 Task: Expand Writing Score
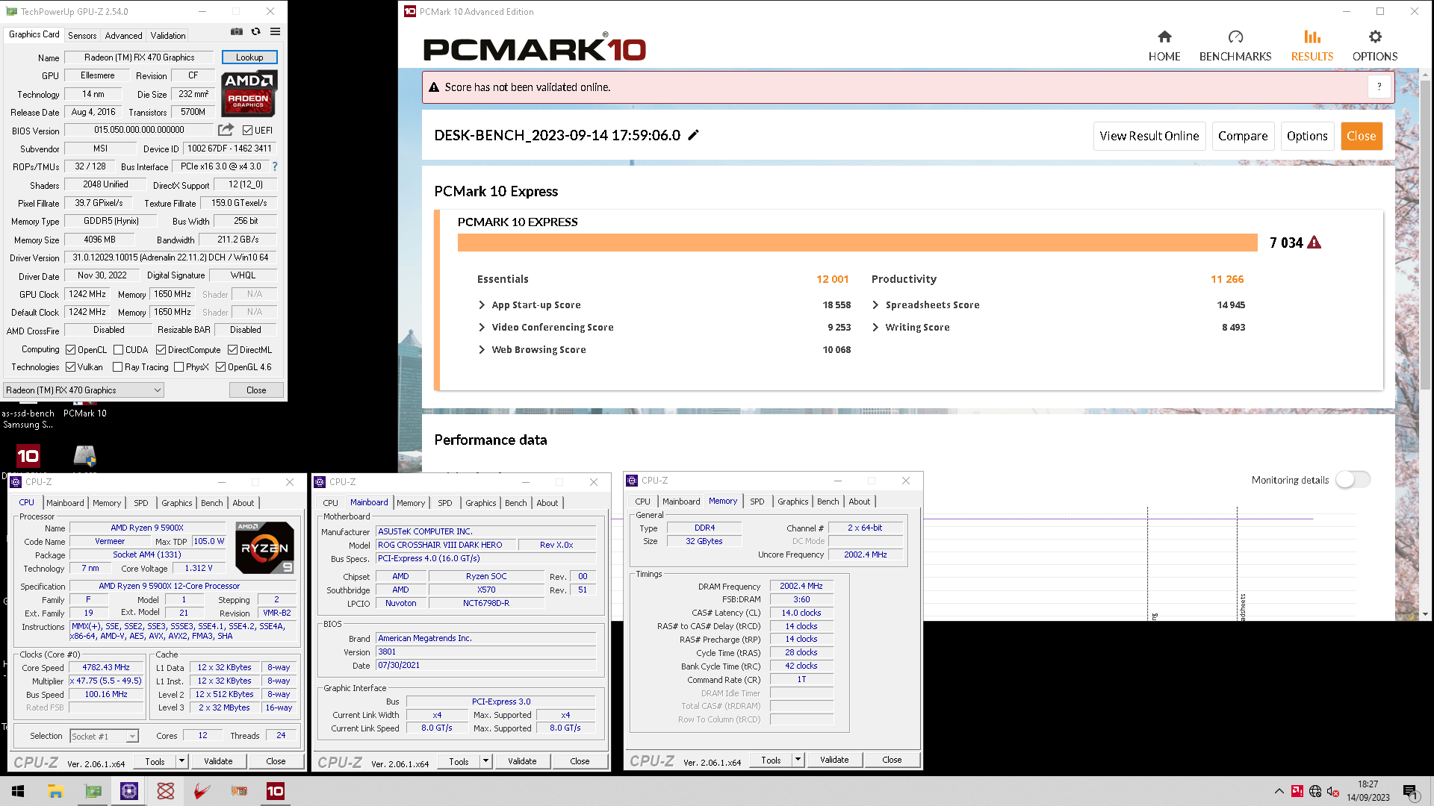[x=875, y=328]
